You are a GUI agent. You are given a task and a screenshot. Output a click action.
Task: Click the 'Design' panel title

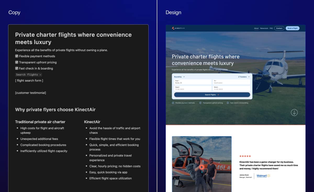click(x=173, y=12)
